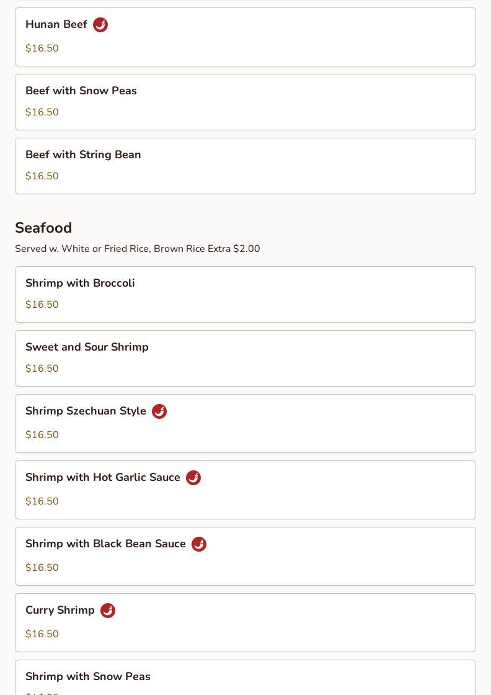491x695 pixels.
Task: Click Shrimp with Hot Garlic Sauce title
Action: coord(103,477)
